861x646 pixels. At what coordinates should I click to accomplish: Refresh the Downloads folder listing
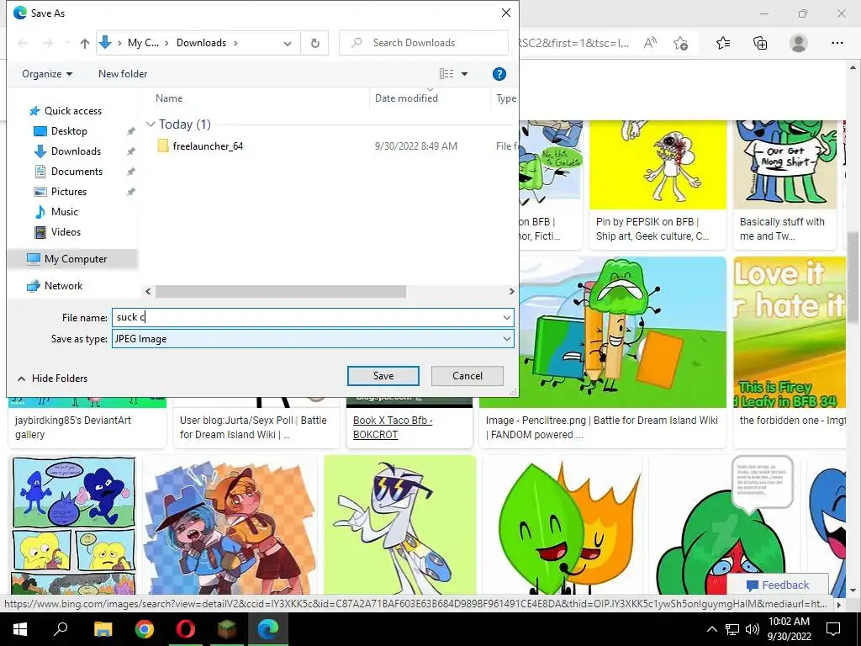point(315,43)
